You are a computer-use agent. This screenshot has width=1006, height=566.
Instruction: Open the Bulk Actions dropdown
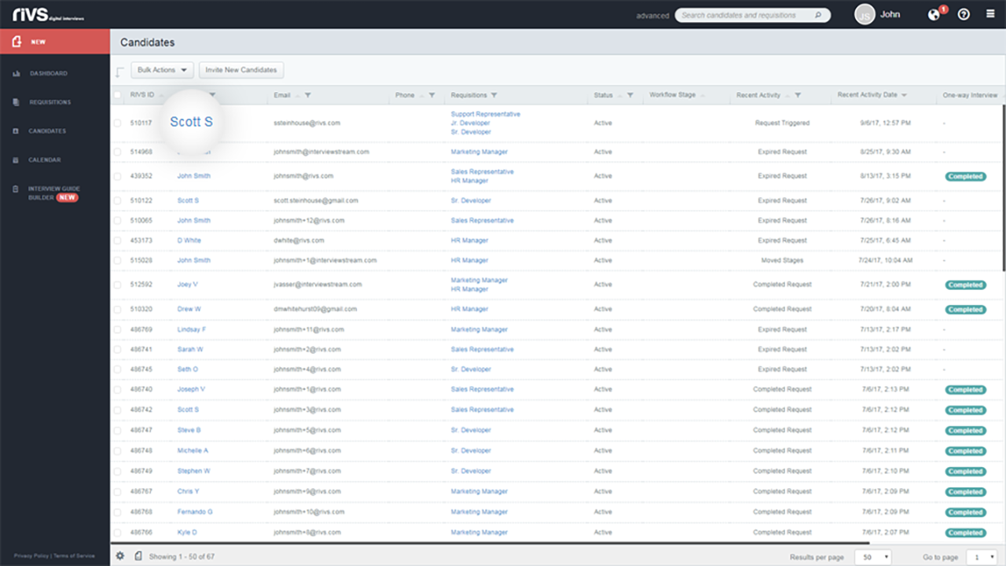coord(162,70)
